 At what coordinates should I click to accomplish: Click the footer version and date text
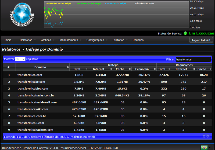tap(60, 148)
